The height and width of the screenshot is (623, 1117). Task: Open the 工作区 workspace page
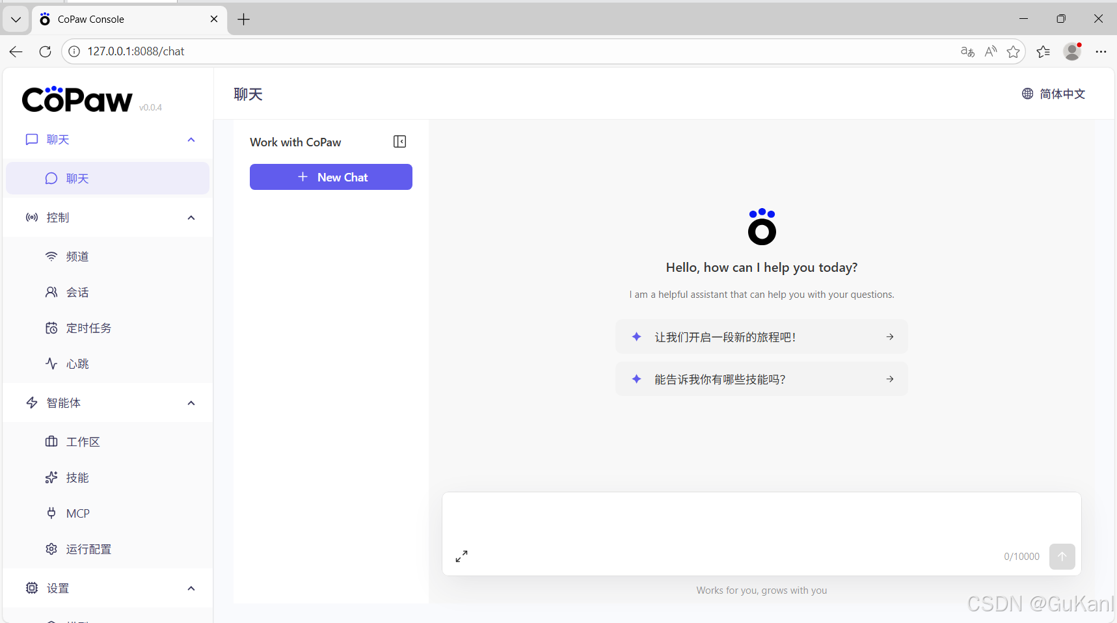(83, 442)
